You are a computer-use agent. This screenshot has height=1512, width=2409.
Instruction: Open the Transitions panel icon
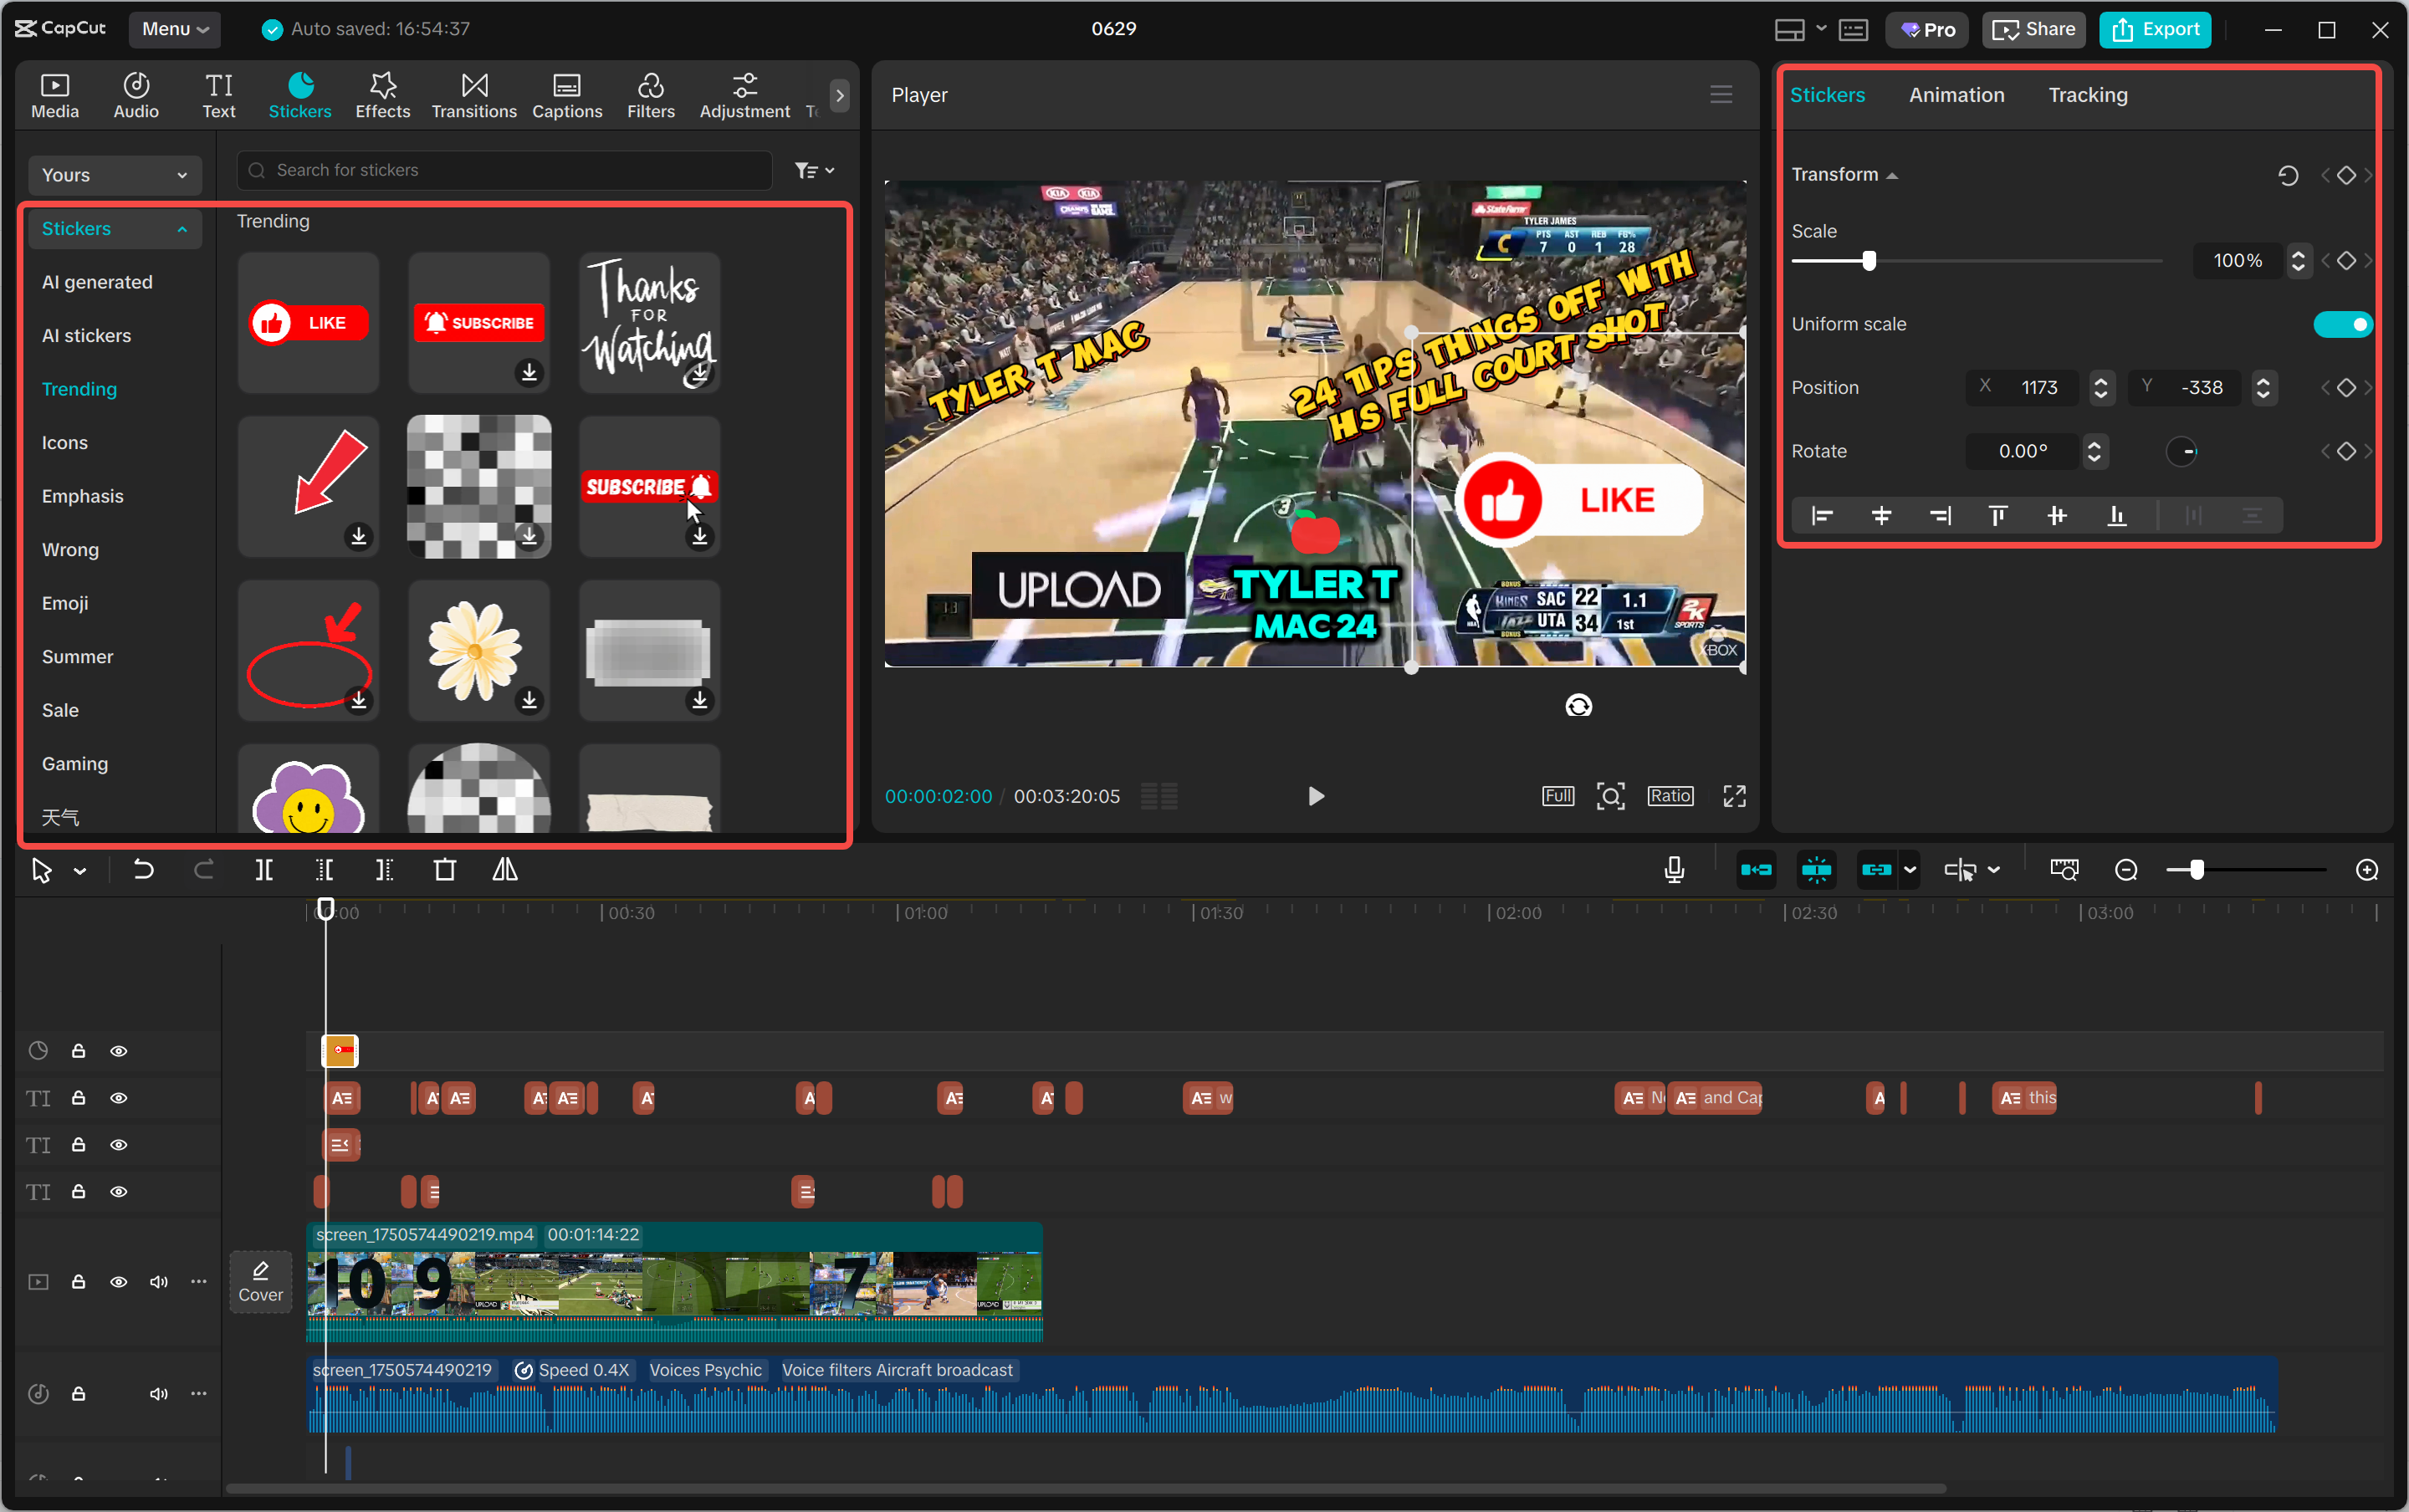473,96
